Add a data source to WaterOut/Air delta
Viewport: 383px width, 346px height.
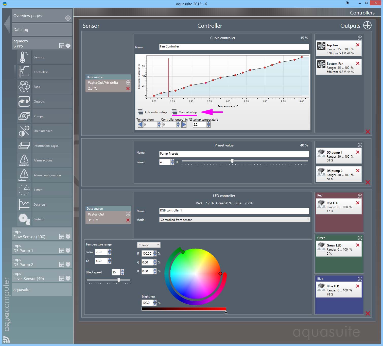[x=128, y=83]
